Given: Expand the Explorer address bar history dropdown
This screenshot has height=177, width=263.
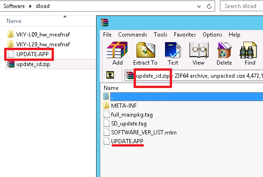Looking at the screenshot, I should point(199,7).
